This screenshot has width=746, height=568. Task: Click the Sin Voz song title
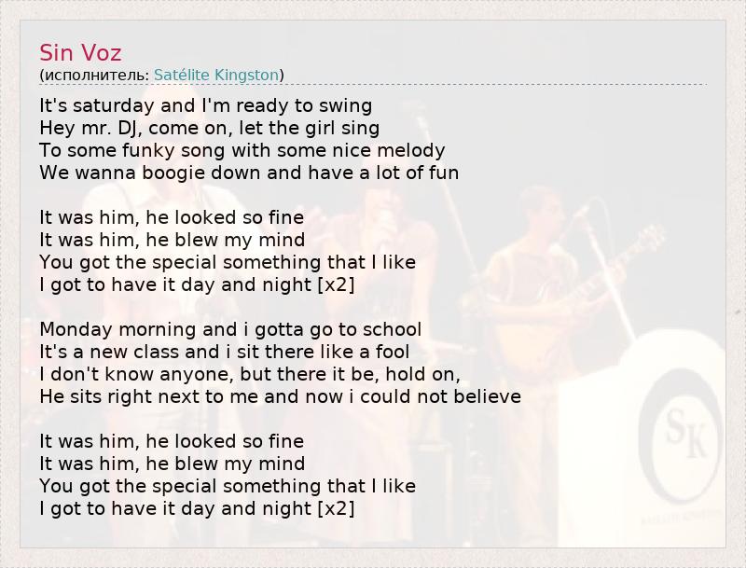click(81, 52)
